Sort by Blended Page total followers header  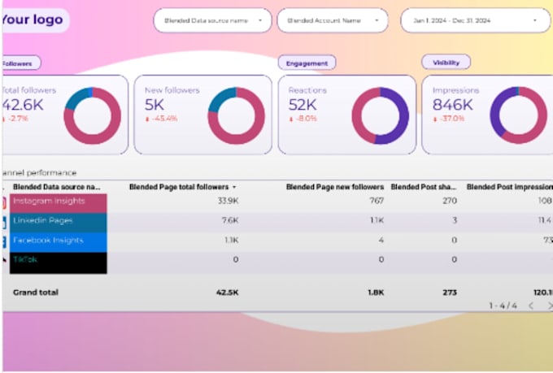click(x=179, y=187)
